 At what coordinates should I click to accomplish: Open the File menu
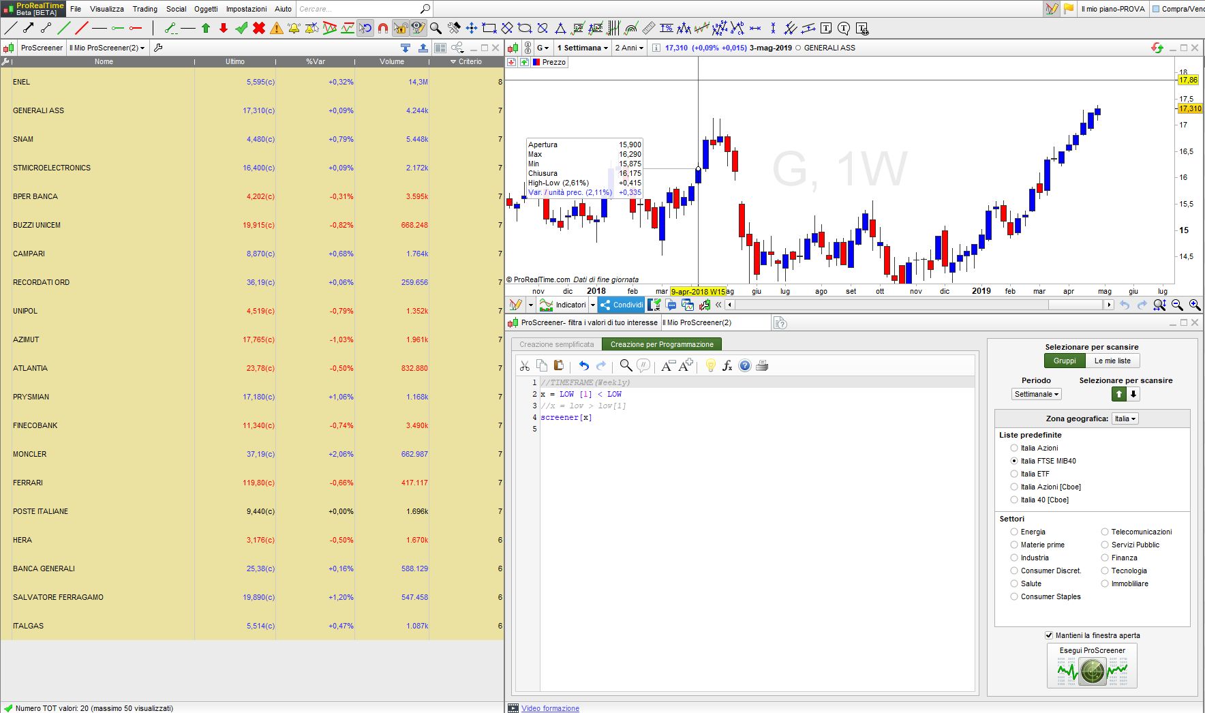(x=76, y=9)
